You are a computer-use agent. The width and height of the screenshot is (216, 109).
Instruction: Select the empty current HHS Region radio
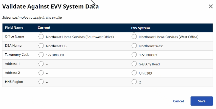point(41,82)
